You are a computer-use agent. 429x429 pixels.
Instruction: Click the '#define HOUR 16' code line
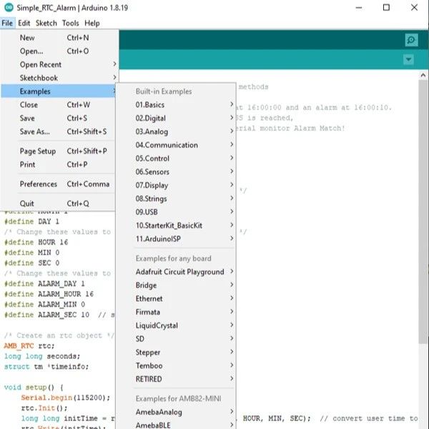pos(36,242)
